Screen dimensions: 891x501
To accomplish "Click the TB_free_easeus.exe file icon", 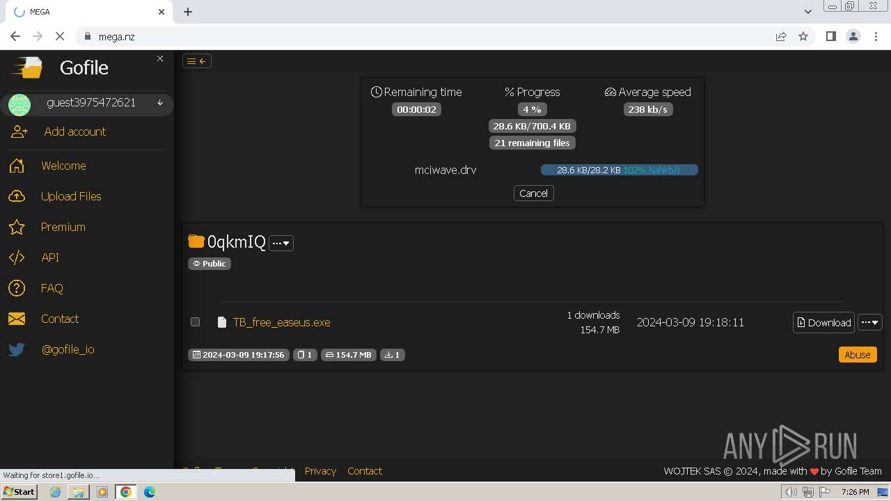I will pos(222,322).
